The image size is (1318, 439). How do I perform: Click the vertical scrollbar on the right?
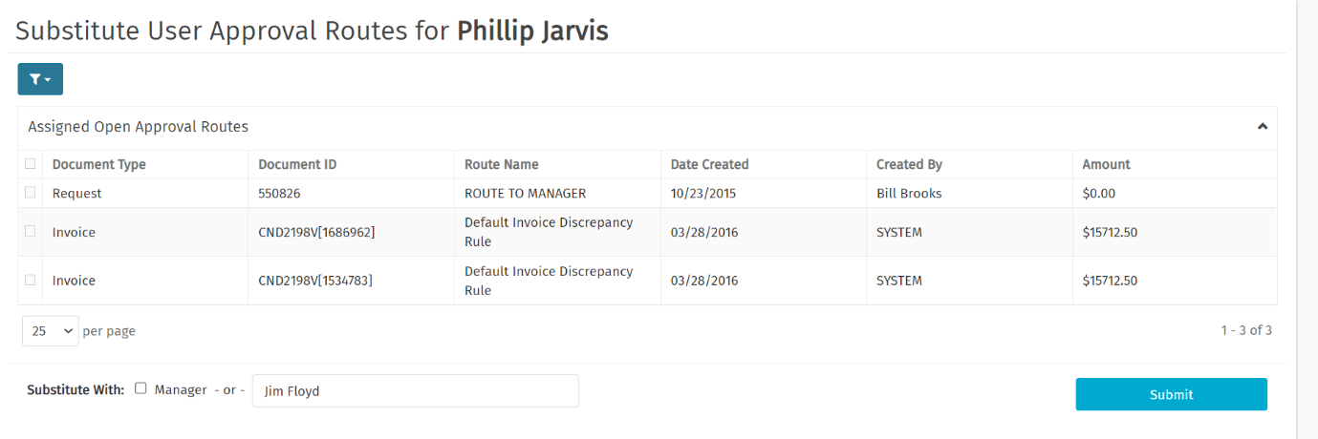[1307, 219]
